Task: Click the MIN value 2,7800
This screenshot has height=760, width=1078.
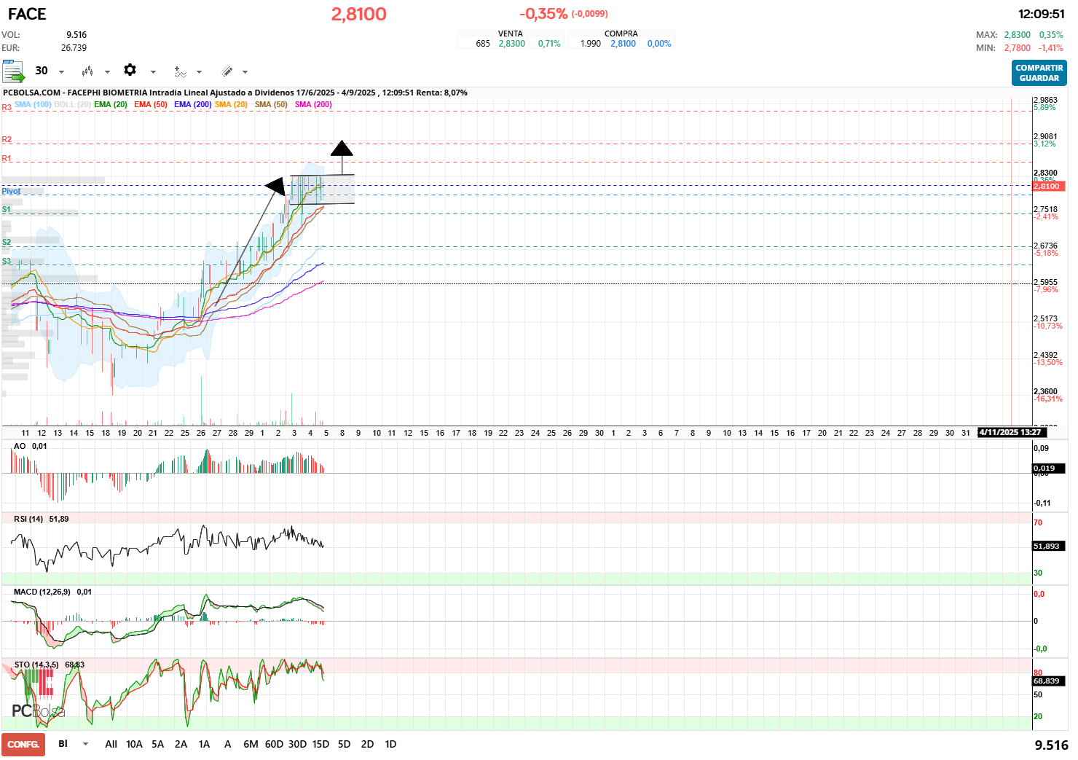Action: (x=1017, y=48)
